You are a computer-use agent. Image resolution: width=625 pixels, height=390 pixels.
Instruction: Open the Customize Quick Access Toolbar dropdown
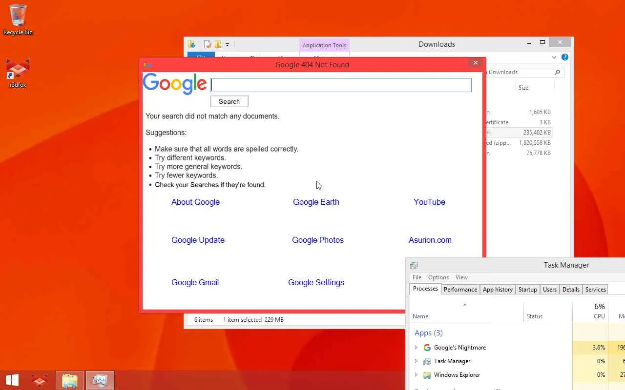227,45
